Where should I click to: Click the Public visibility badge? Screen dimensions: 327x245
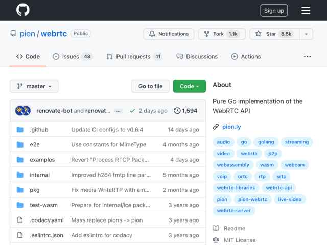coord(81,34)
